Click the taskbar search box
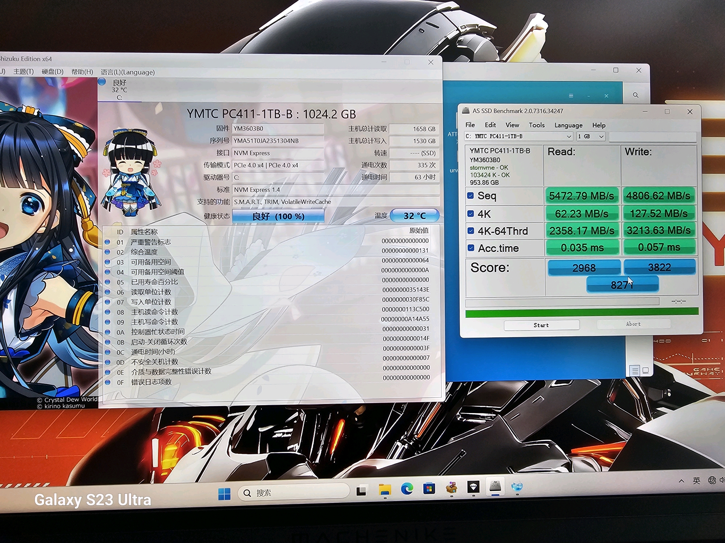725x543 pixels. coord(294,492)
